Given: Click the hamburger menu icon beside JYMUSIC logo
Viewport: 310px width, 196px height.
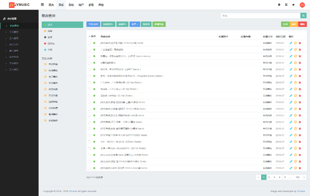Looking at the screenshot, I should point(42,5).
